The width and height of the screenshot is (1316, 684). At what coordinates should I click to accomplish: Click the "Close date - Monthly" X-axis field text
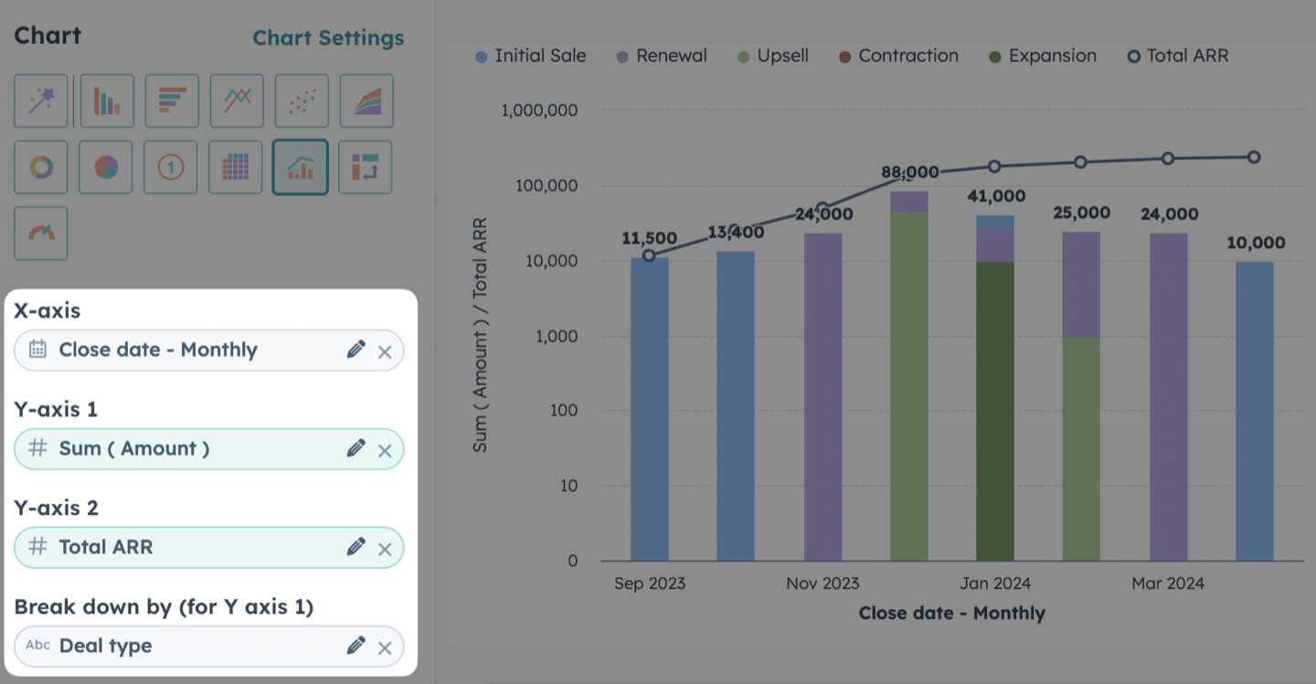click(158, 350)
